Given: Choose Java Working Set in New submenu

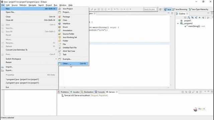Looking at the screenshot, I should tap(73, 37).
